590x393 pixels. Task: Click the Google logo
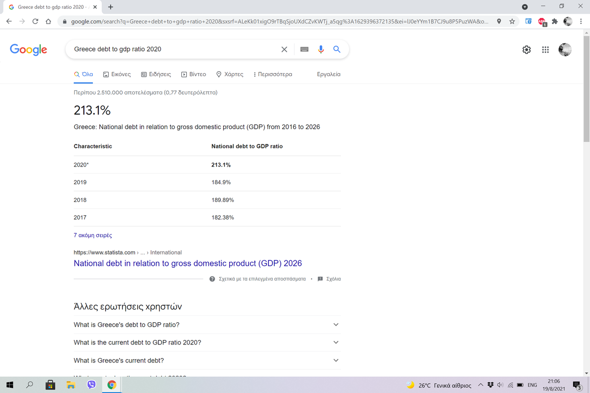[29, 49]
